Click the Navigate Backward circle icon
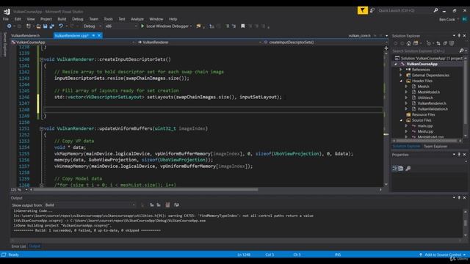This screenshot has height=264, width=470. 10,26
